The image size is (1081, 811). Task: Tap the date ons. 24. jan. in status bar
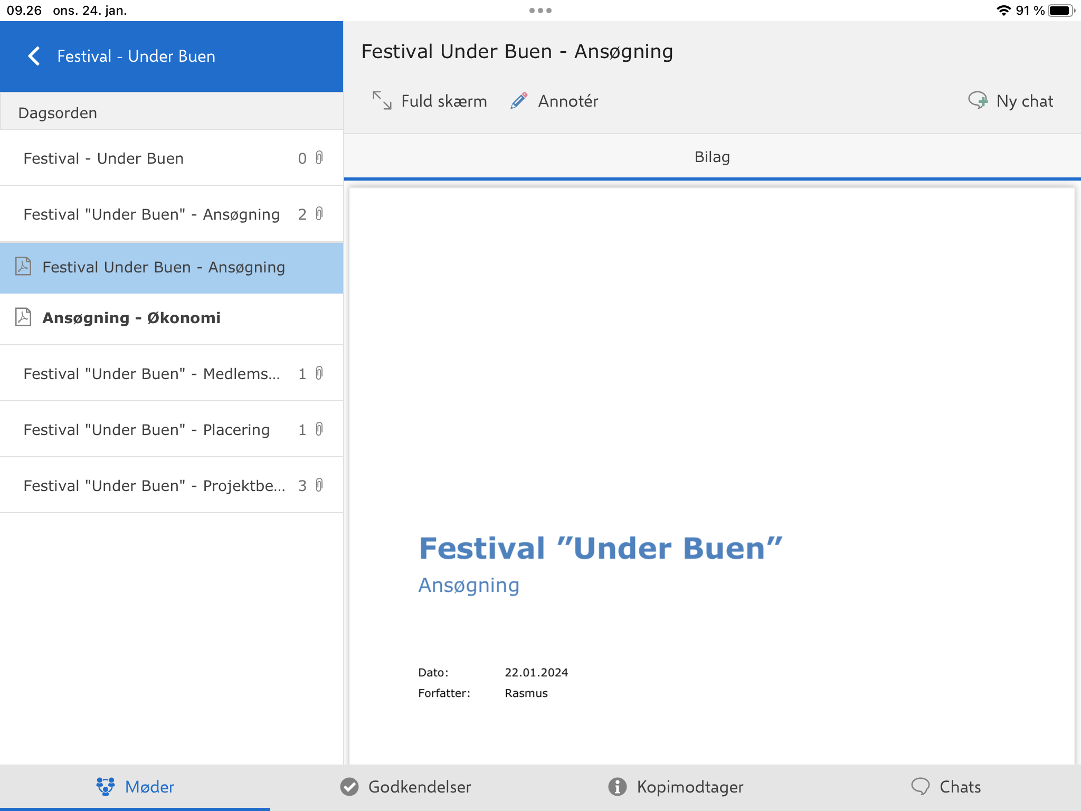tap(90, 11)
